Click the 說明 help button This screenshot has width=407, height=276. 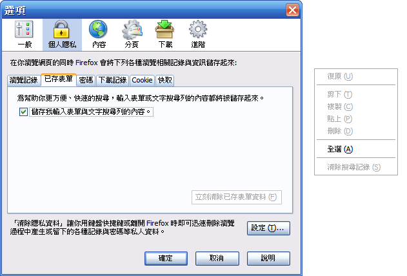click(268, 259)
